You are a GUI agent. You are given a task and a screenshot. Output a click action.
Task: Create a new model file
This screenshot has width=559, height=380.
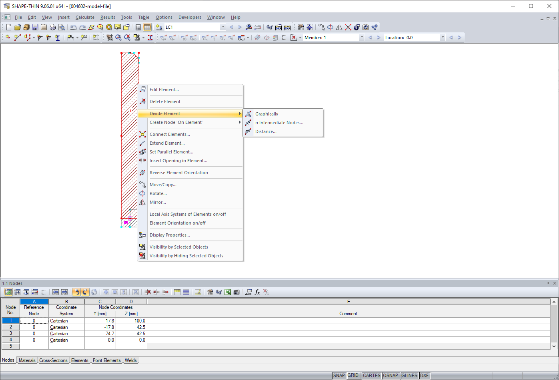pyautogui.click(x=9, y=27)
